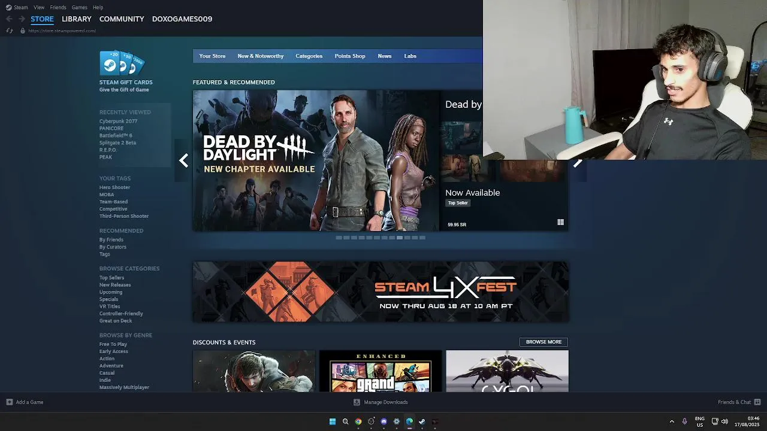Click the 59.95 SR price label

tap(457, 224)
